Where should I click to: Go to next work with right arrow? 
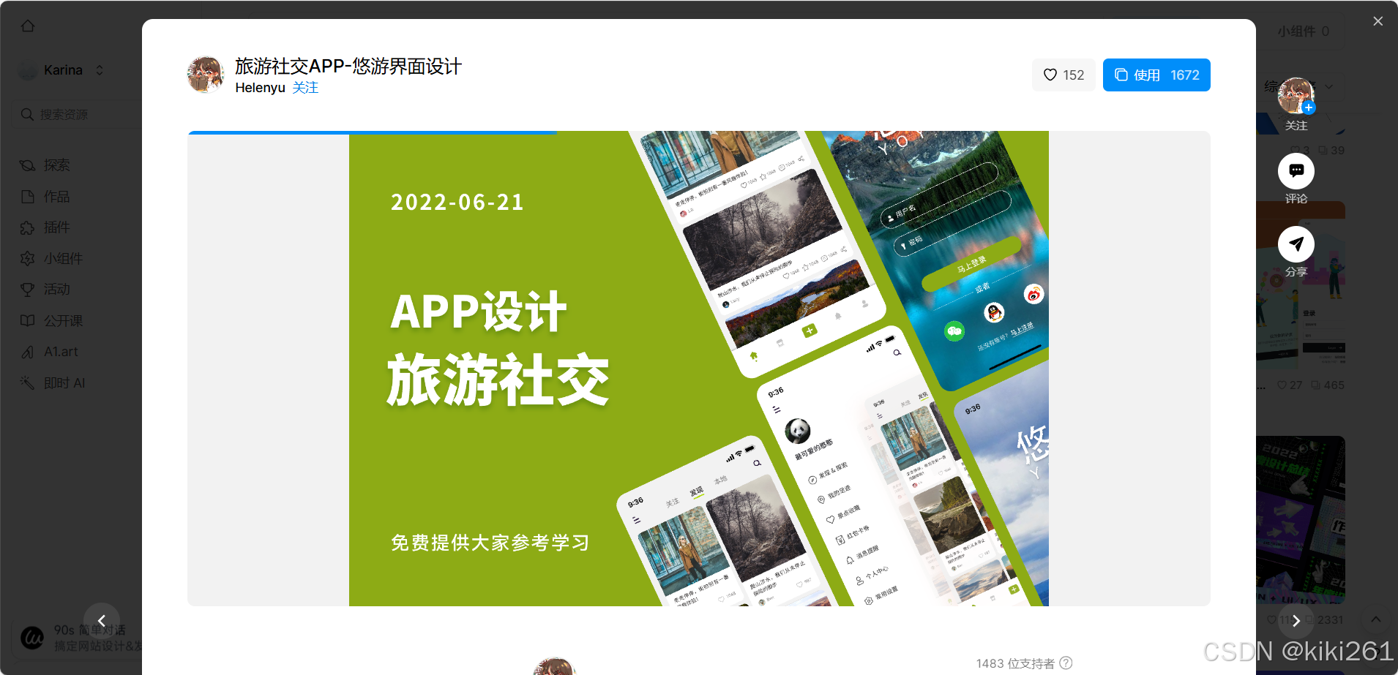pos(1296,621)
